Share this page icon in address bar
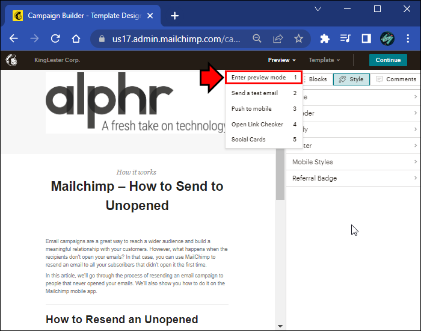Screen dimensions: 421x331 pyautogui.click(x=278, y=39)
